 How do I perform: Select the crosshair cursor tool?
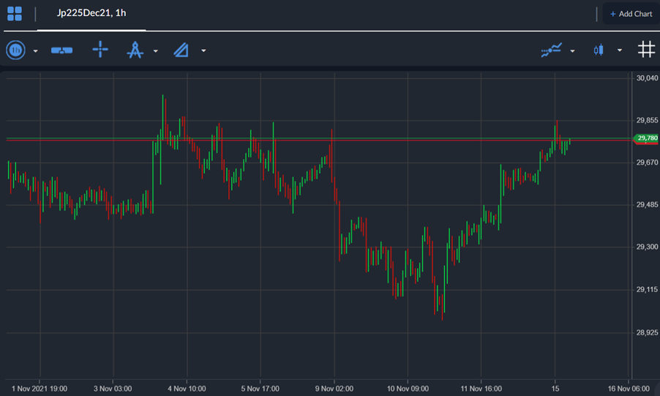(x=100, y=49)
